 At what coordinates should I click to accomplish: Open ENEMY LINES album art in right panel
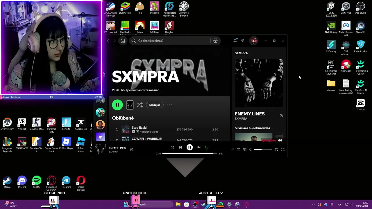point(259,83)
